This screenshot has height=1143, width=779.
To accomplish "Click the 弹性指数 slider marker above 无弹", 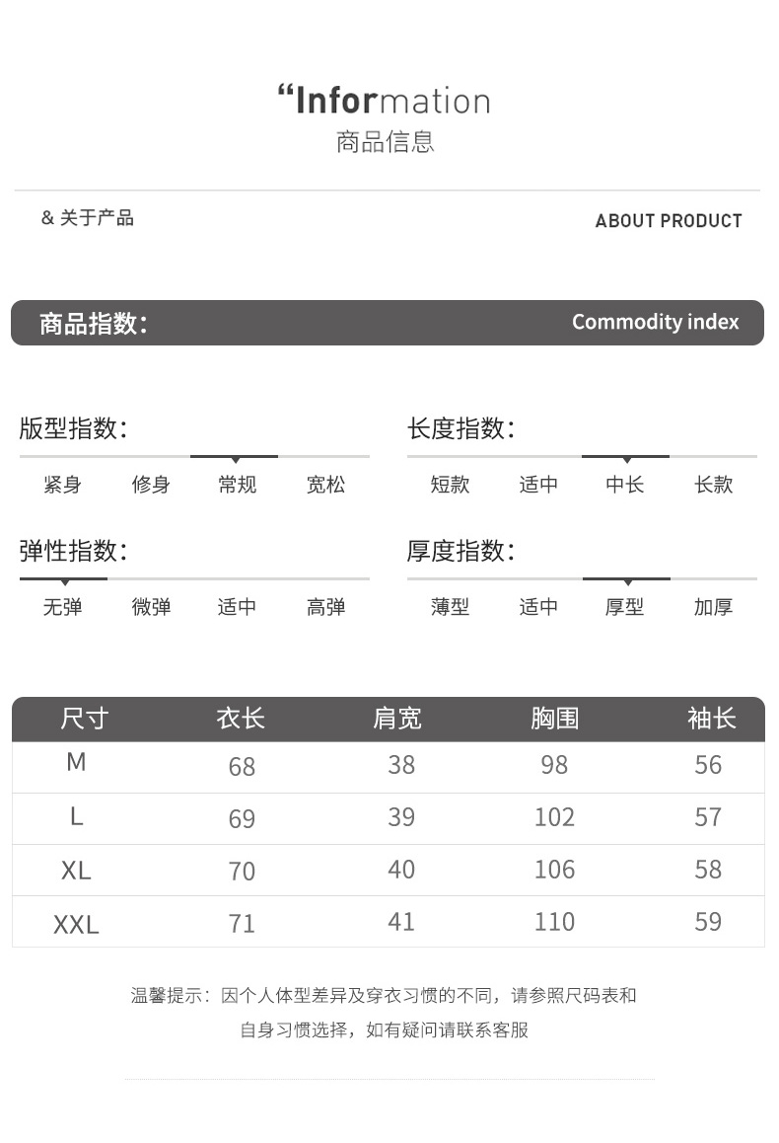I will [64, 581].
